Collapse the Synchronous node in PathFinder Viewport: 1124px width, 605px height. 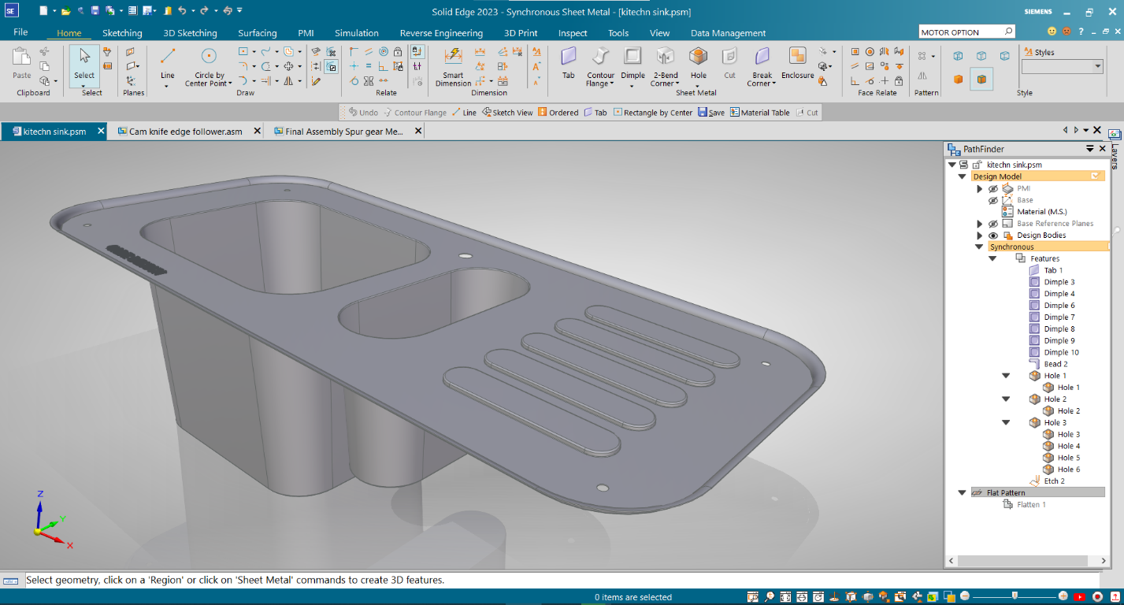click(979, 247)
